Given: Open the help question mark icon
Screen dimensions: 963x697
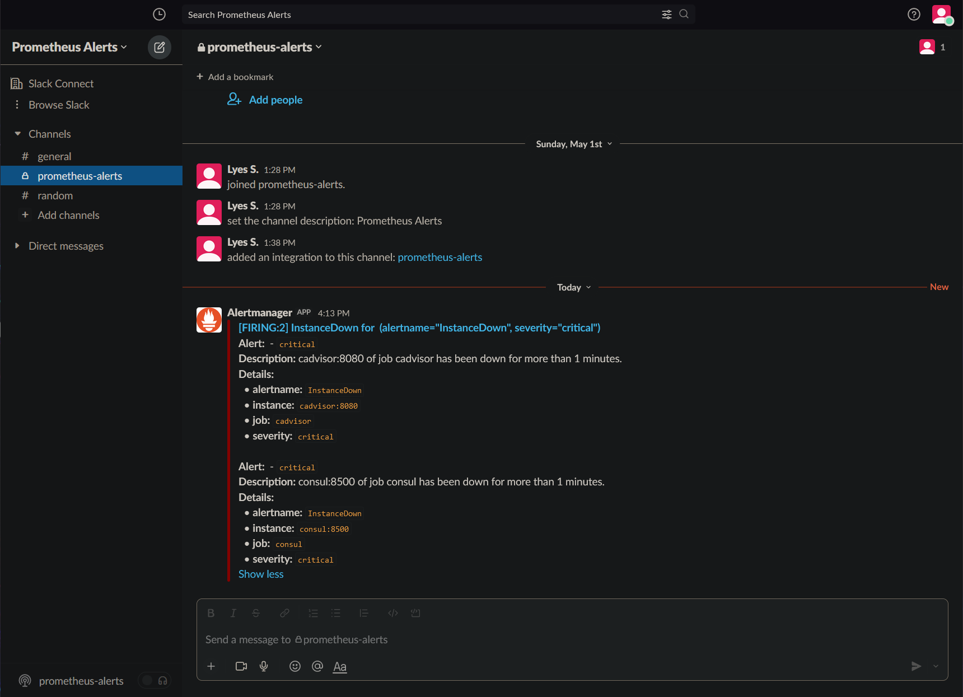Looking at the screenshot, I should 914,15.
